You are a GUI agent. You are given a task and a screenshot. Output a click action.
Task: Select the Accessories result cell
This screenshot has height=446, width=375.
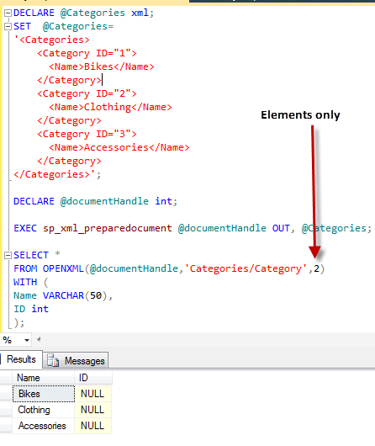pyautogui.click(x=44, y=426)
